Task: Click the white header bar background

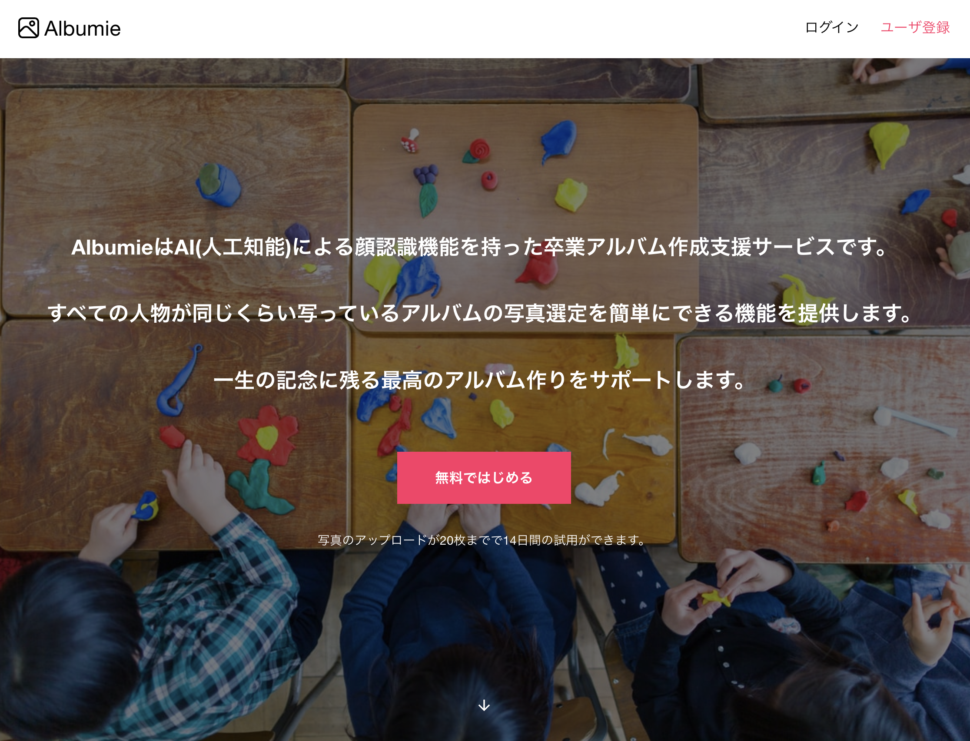Action: click(x=441, y=29)
